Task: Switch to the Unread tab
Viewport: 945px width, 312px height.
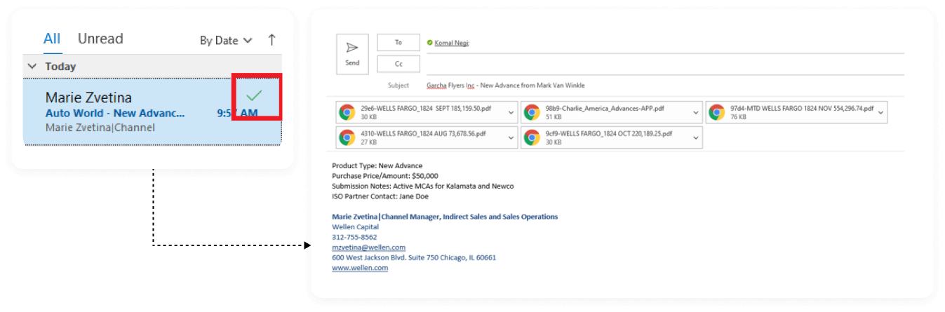Action: pyautogui.click(x=100, y=39)
